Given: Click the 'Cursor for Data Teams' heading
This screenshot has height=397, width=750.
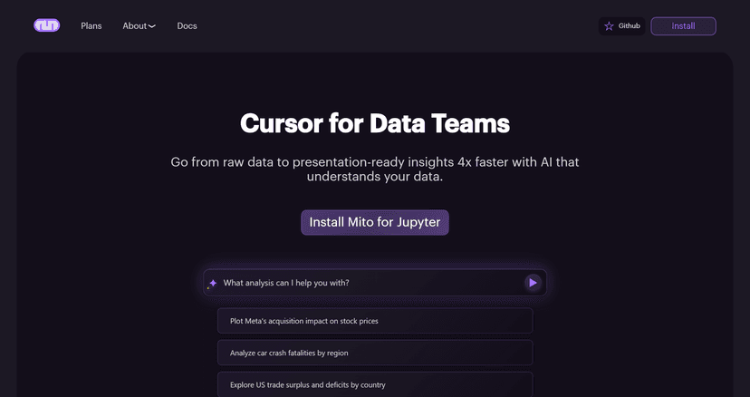Looking at the screenshot, I should pos(375,123).
